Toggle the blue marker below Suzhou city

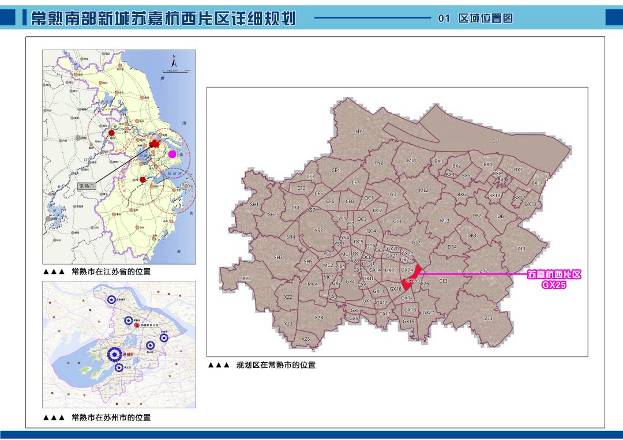[118, 367]
